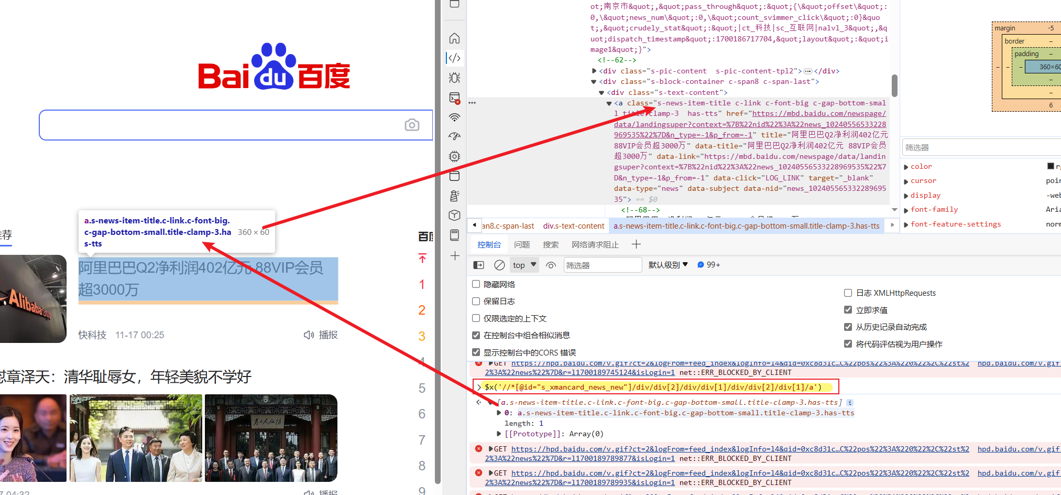Image resolution: width=1061 pixels, height=495 pixels.
Task: Expand the font-family computed style property
Action: 906,210
